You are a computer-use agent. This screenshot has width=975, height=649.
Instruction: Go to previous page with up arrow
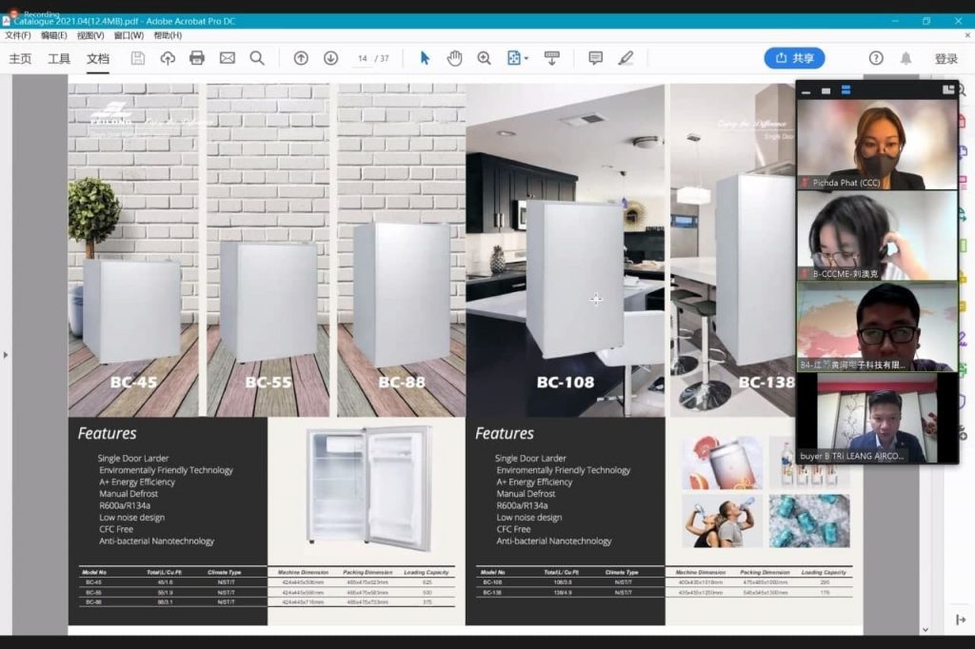[x=301, y=58]
